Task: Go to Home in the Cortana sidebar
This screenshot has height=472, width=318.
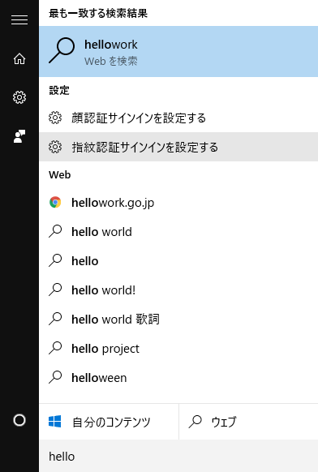Action: pyautogui.click(x=19, y=58)
